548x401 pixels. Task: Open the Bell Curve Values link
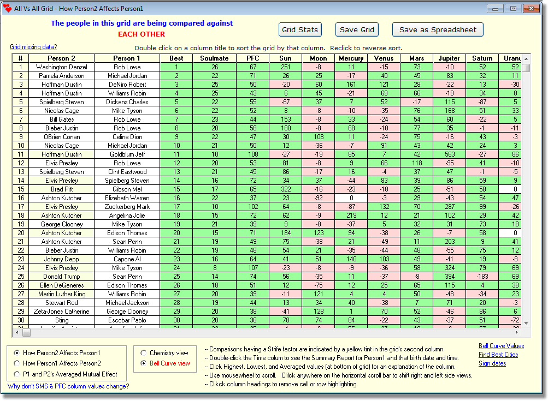(x=501, y=346)
